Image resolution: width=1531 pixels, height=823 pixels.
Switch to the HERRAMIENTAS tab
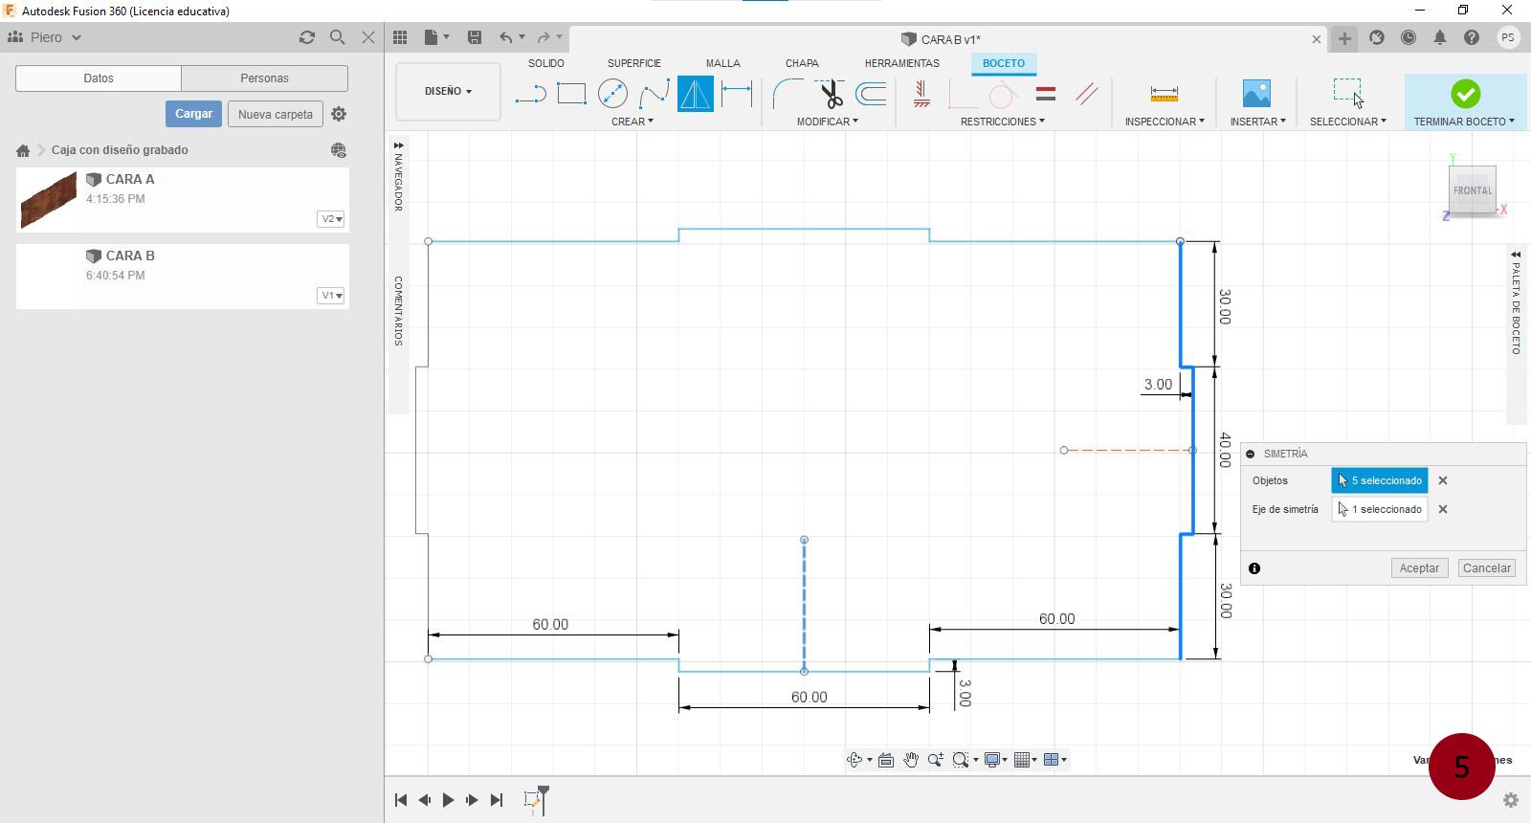click(x=902, y=63)
